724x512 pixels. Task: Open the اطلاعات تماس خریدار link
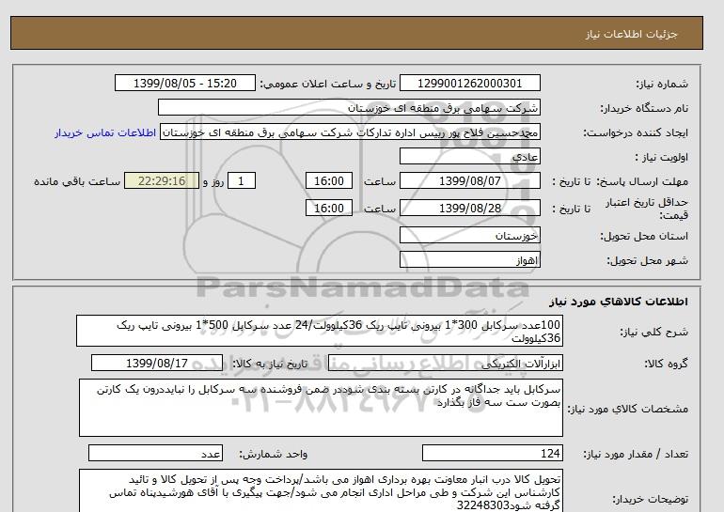pos(103,132)
